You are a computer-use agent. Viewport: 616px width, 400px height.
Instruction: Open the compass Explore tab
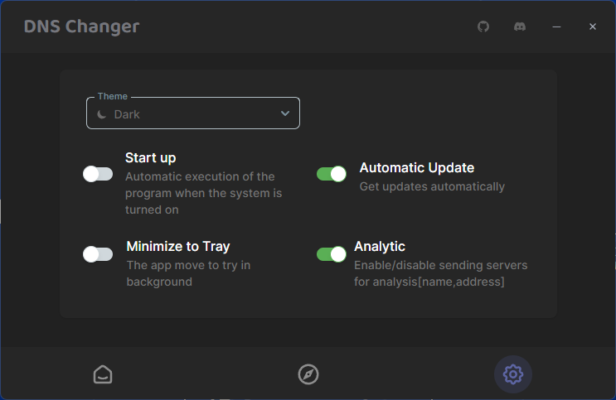pyautogui.click(x=308, y=374)
